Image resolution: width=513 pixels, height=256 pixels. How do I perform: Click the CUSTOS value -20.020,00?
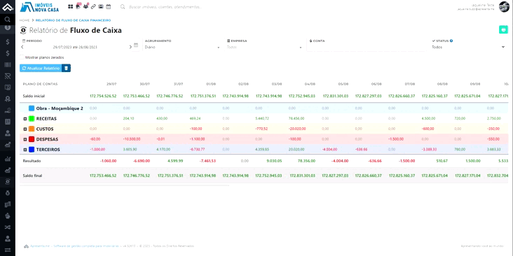pos(297,129)
